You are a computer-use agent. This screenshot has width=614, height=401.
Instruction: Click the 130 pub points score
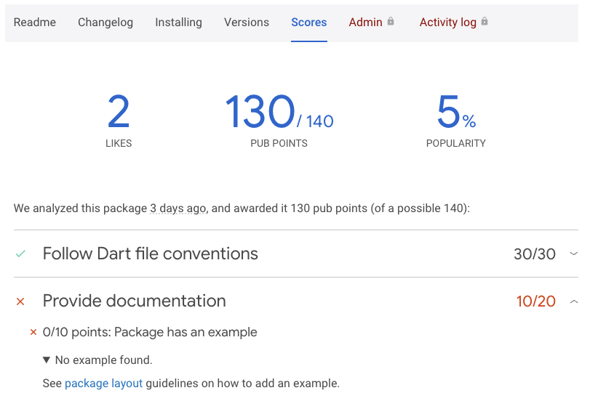[x=260, y=113]
